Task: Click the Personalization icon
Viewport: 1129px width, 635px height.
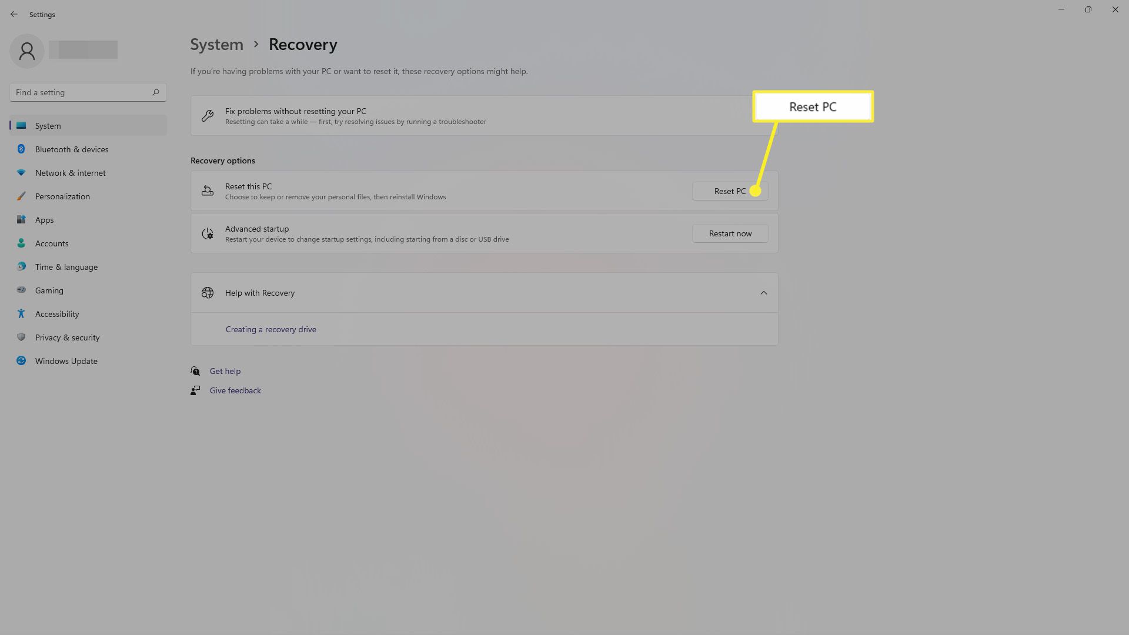Action: coord(21,195)
